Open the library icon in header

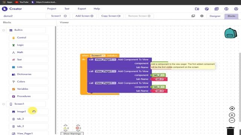tap(217, 9)
